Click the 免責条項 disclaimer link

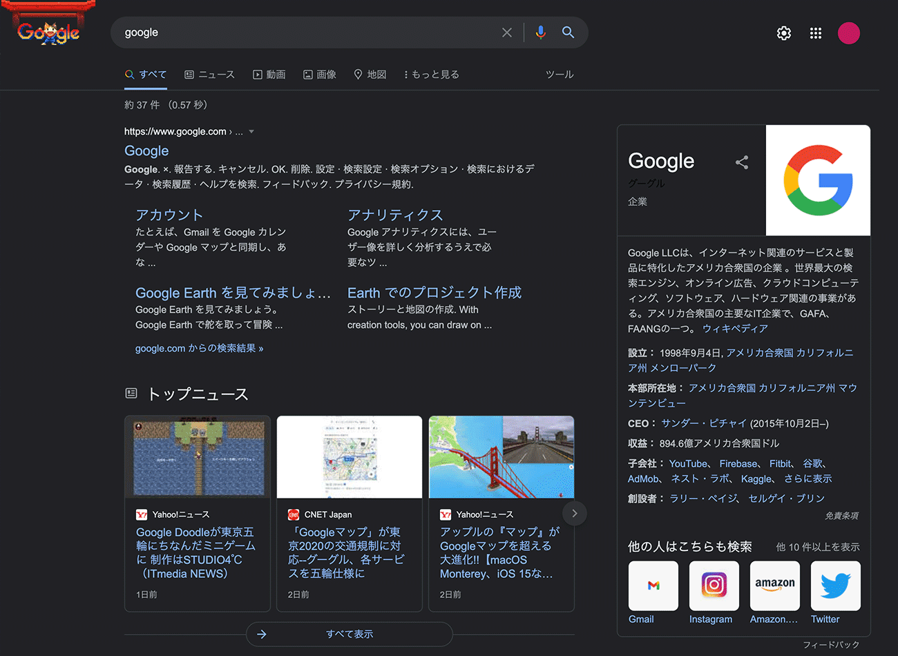(x=841, y=516)
